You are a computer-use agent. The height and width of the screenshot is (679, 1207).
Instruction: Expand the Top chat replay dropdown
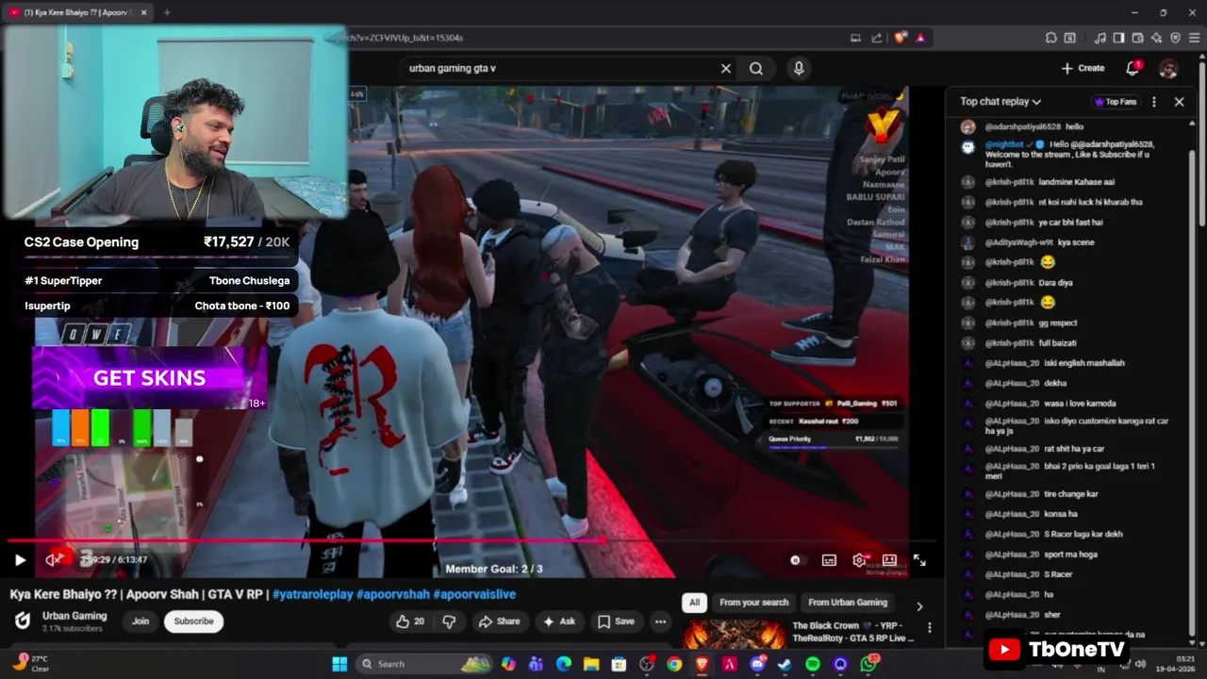[1000, 102]
